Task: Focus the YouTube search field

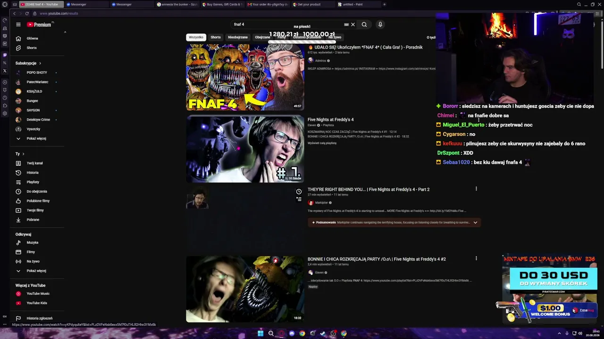Action: [288, 24]
